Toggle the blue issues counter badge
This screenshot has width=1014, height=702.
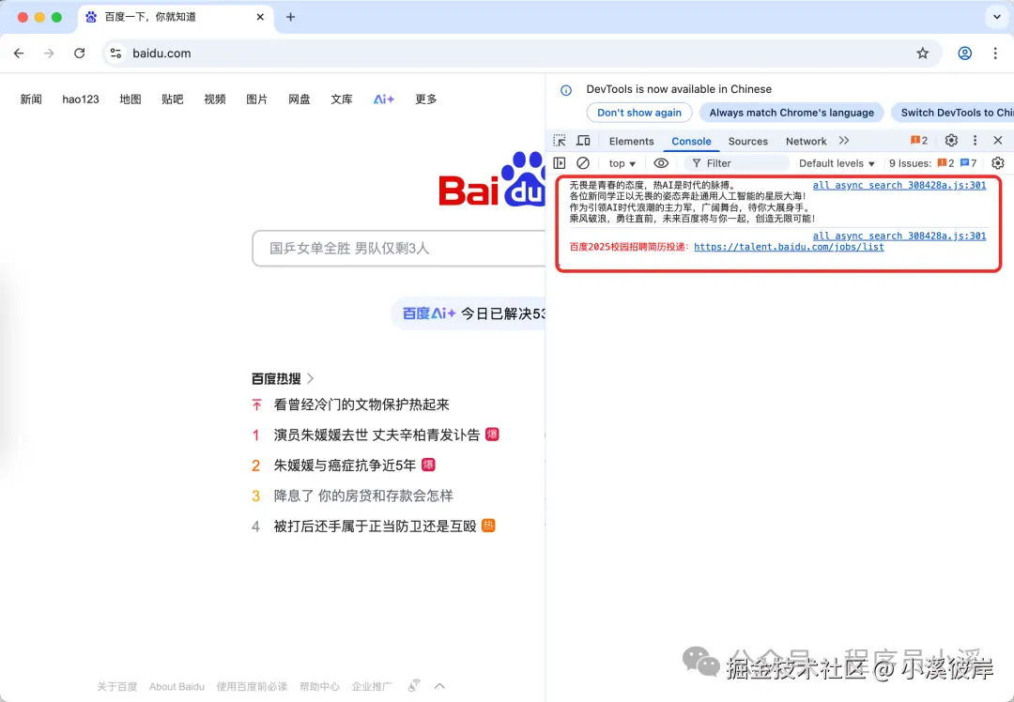point(968,162)
